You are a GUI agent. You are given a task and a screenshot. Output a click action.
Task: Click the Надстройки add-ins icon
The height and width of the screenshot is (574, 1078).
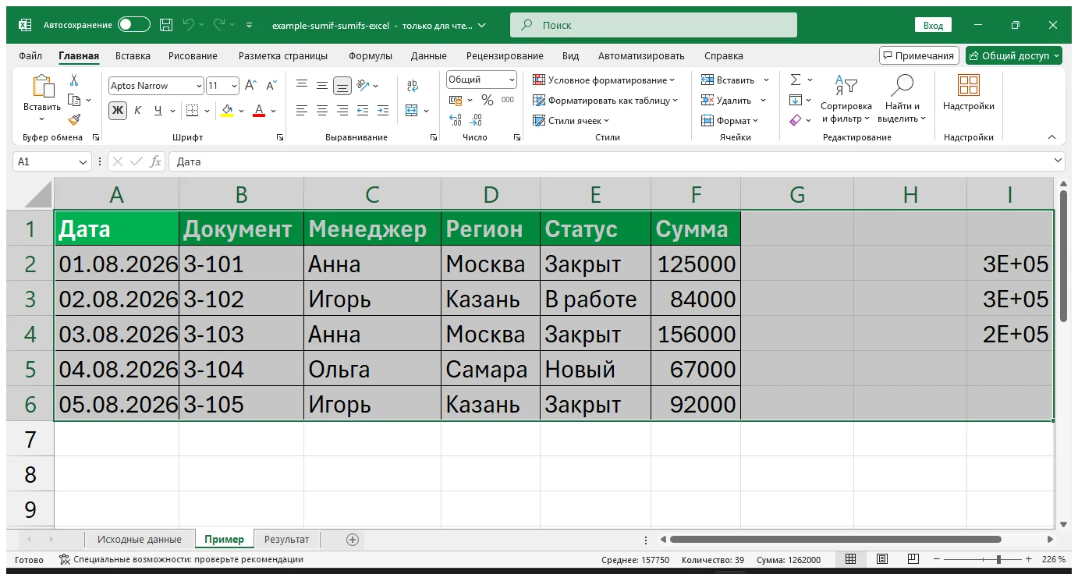click(969, 85)
